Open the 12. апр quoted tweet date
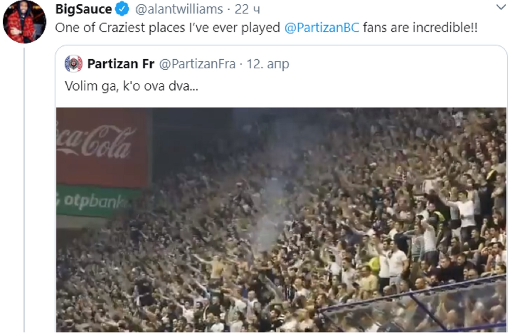This screenshot has width=515, height=333. (268, 63)
